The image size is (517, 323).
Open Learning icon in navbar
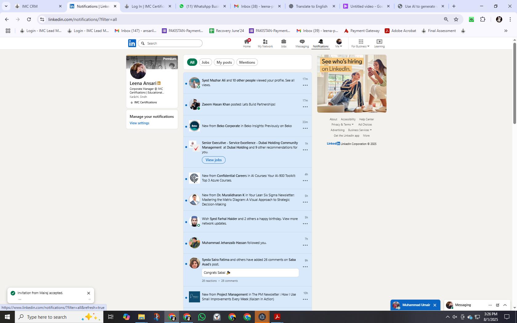[x=379, y=43]
